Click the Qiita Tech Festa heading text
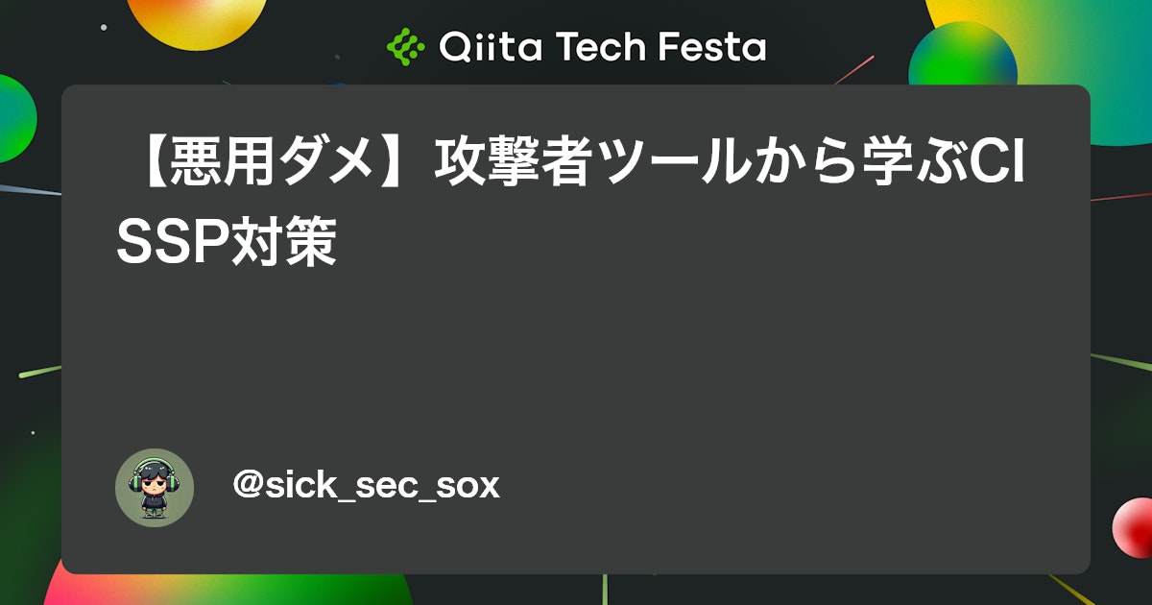The image size is (1152, 605). 576,46
